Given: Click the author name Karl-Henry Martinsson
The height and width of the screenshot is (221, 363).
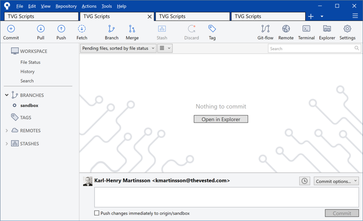Looking at the screenshot, I should tap(122, 181).
